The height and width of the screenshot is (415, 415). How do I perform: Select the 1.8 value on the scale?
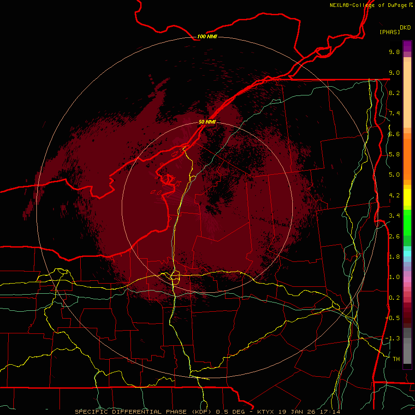coord(394,257)
